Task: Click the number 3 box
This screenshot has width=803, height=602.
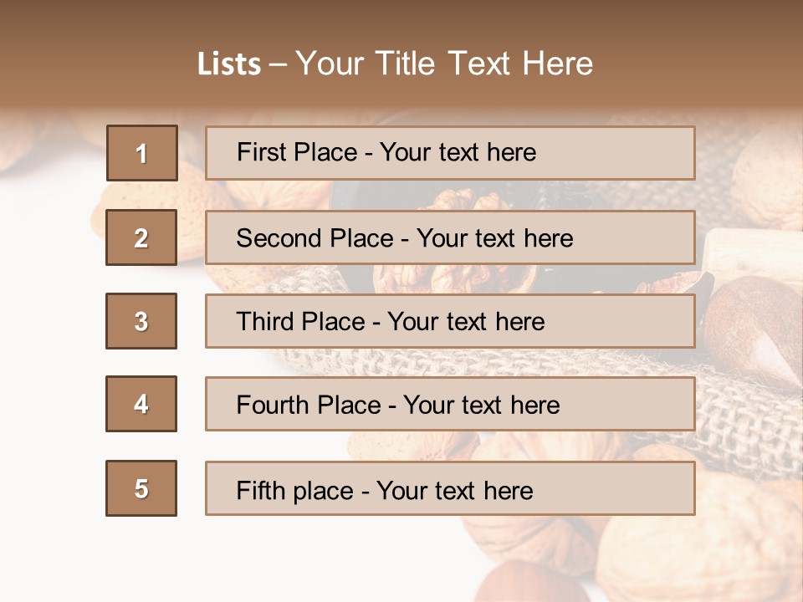Action: pos(141,321)
